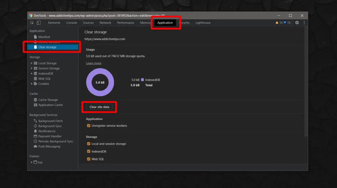
Task: Select the Application tab
Action: (165, 23)
